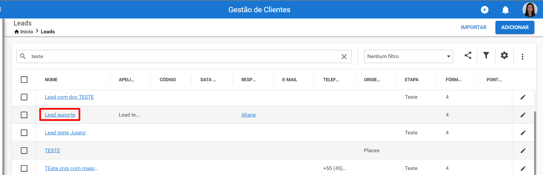Click the +55 (45)... phone cell
This screenshot has width=543, height=175.
335,168
